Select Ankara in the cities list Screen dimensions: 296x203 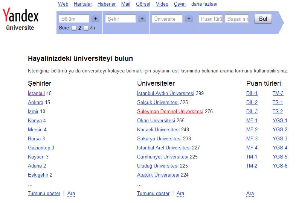click(35, 102)
